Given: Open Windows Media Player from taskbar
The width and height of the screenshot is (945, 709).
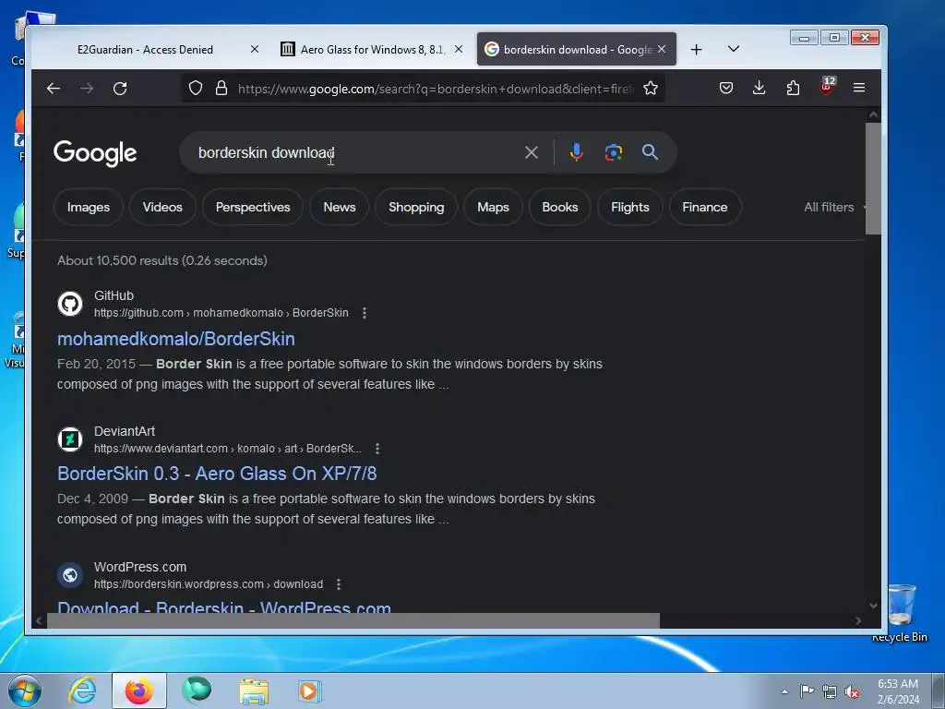Looking at the screenshot, I should click(x=310, y=691).
